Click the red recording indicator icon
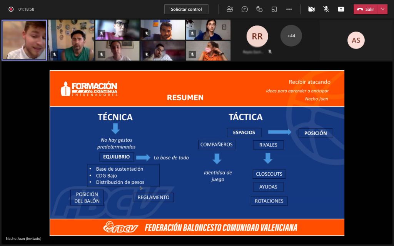Viewport: 394px width, 246px height. click(x=11, y=9)
